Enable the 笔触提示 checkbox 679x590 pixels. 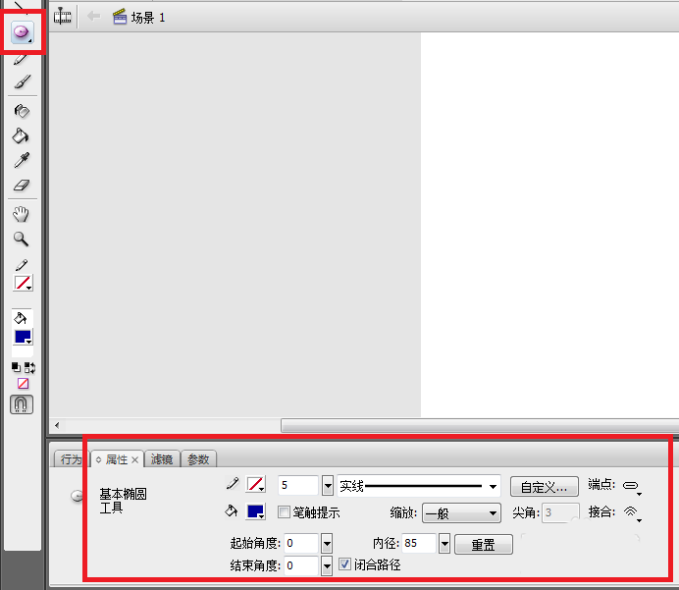tap(284, 512)
